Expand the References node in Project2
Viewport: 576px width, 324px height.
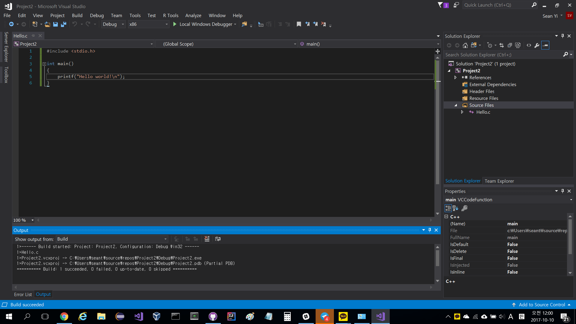tap(455, 78)
